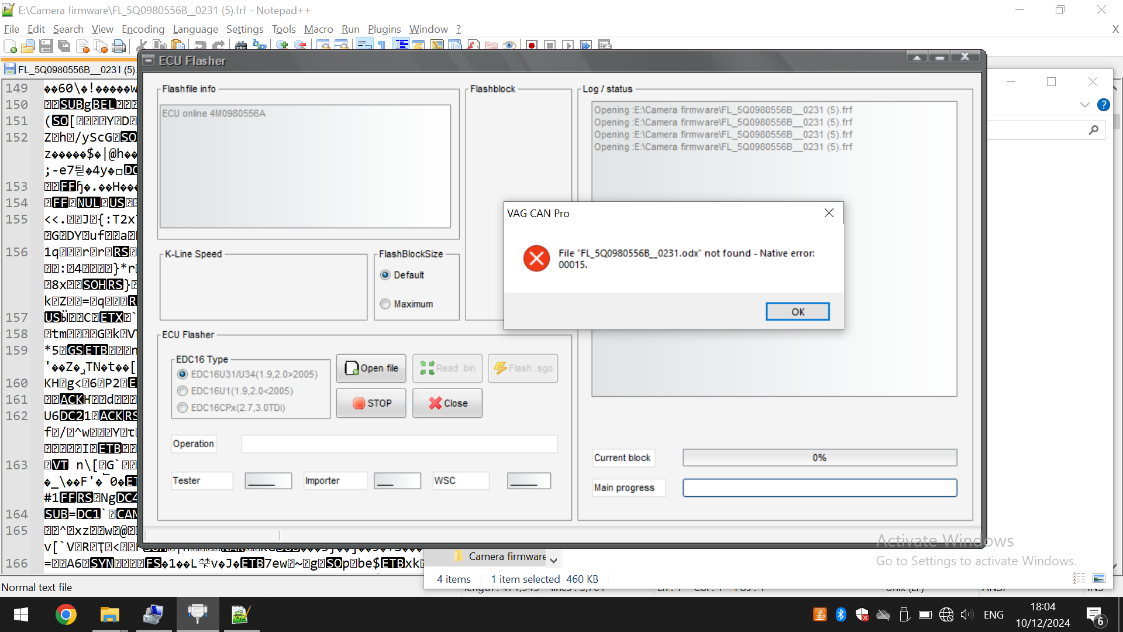1123x632 pixels.
Task: Click the Replace toolbar icon
Action: [260, 46]
